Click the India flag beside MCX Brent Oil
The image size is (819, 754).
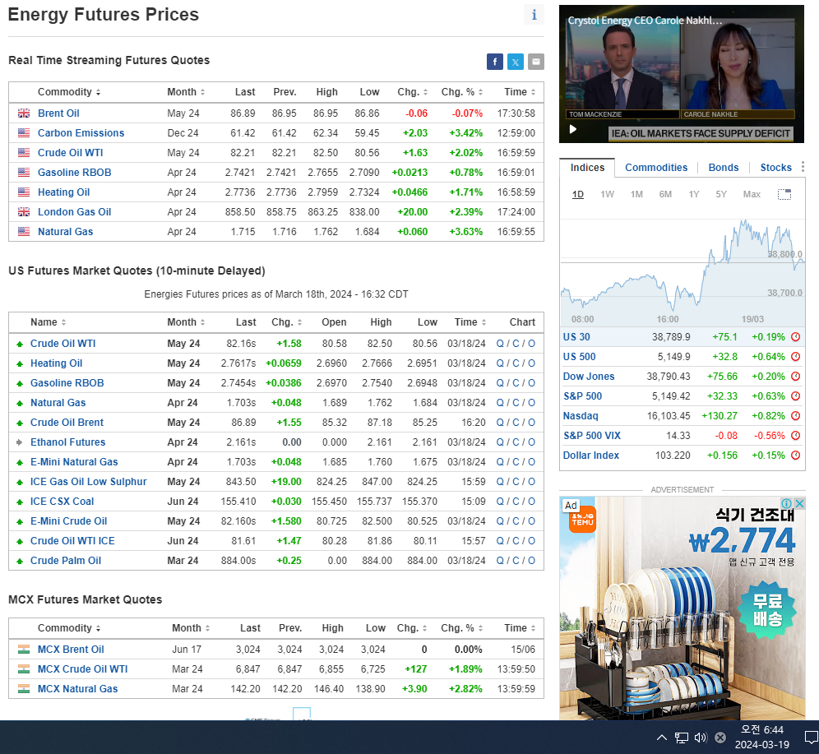[x=24, y=650]
